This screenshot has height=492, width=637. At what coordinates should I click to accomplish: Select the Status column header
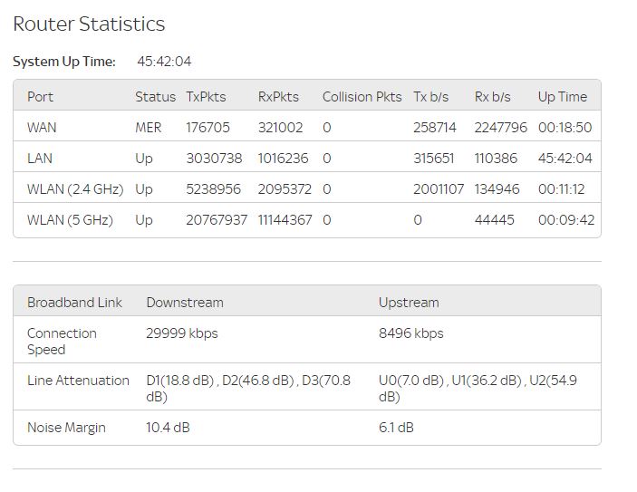pyautogui.click(x=155, y=97)
